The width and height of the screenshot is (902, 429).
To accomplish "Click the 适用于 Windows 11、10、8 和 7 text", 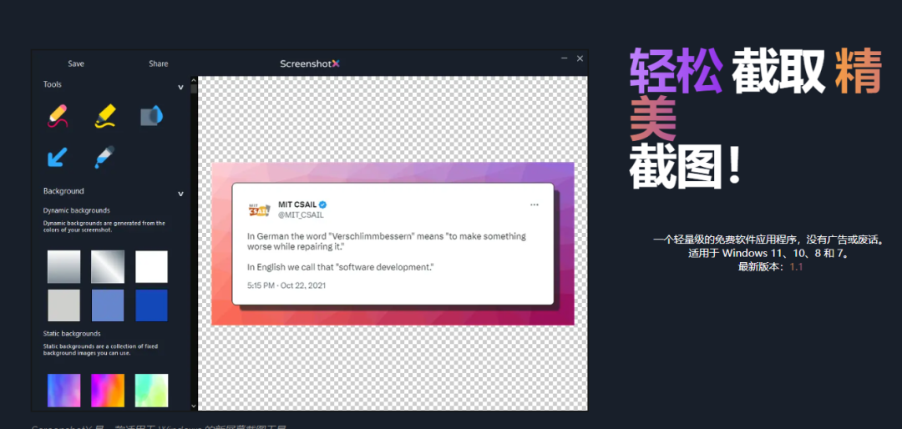I will coord(768,253).
